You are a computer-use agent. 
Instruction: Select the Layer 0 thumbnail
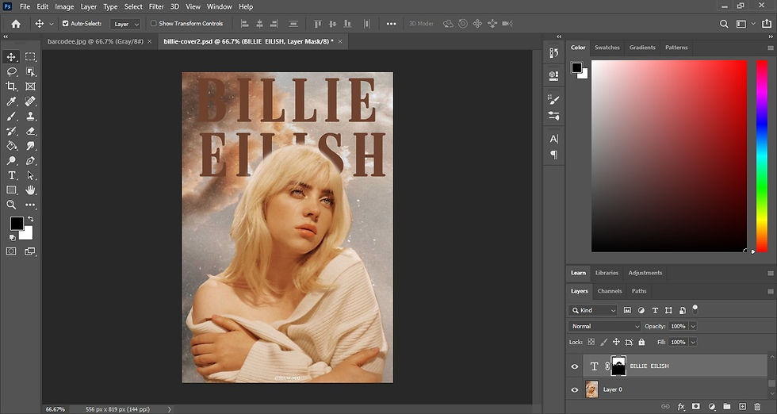(591, 389)
